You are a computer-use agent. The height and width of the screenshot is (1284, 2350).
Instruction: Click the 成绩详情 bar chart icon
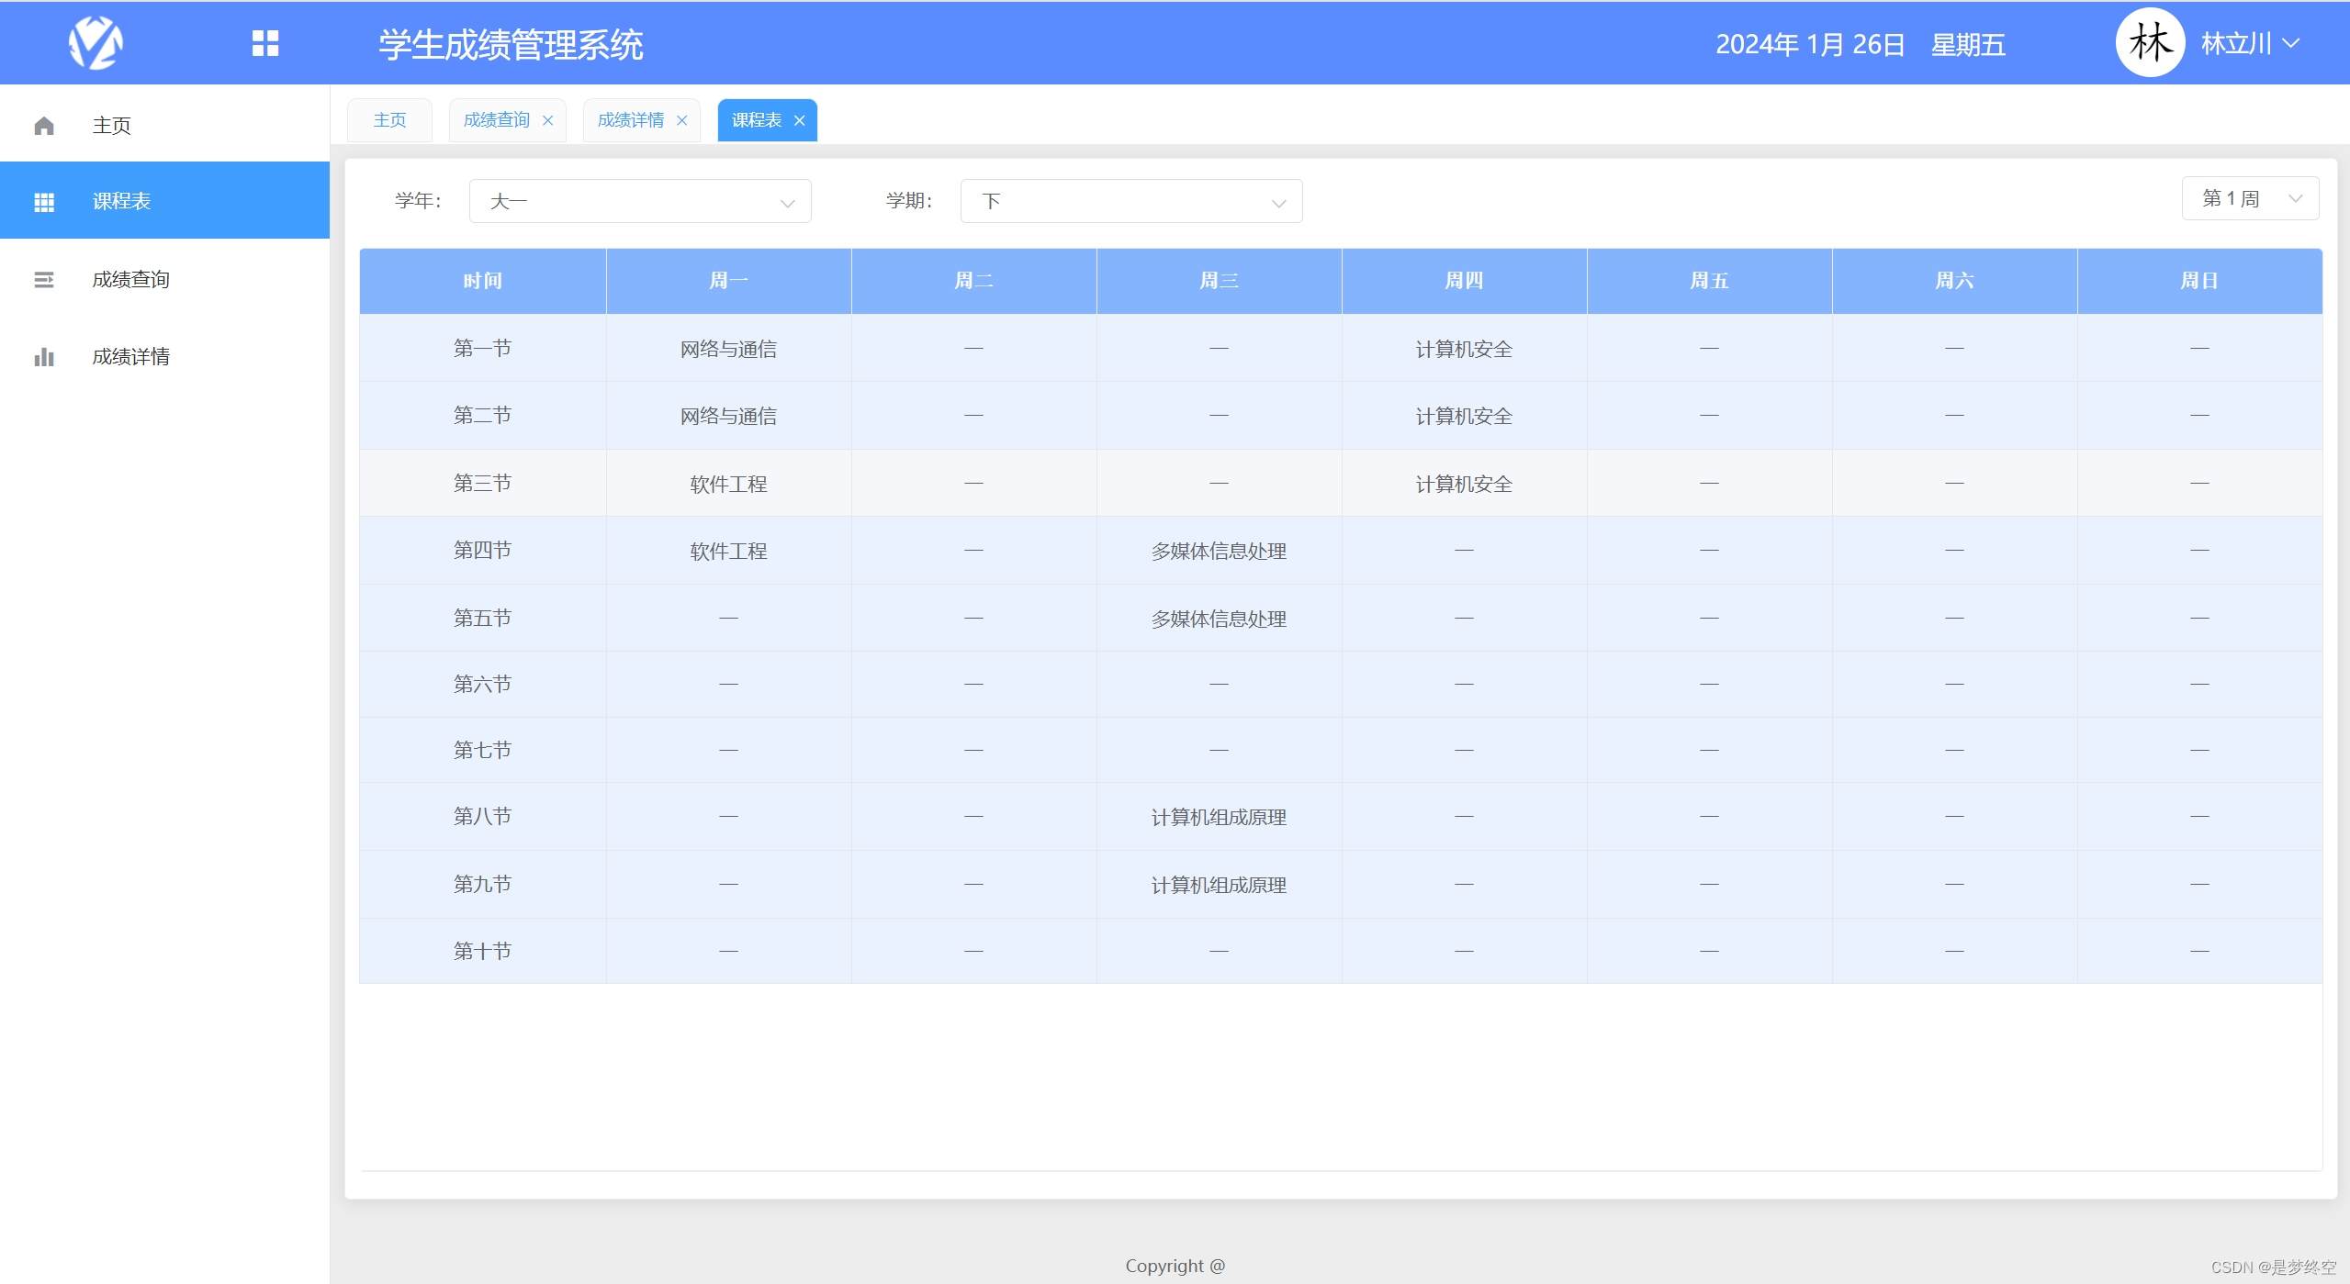click(x=44, y=356)
